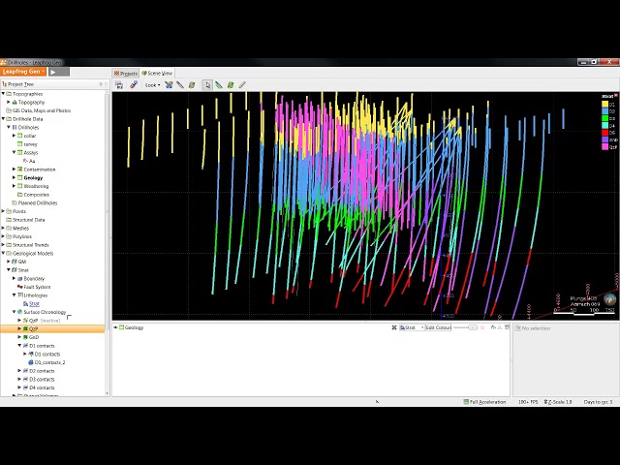620x465 pixels.
Task: Collapse the Topographies folder
Action: 4,94
